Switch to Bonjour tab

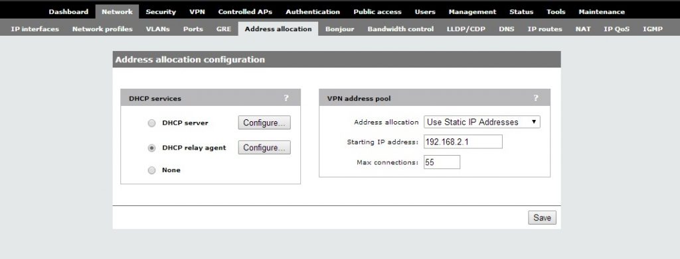click(339, 29)
